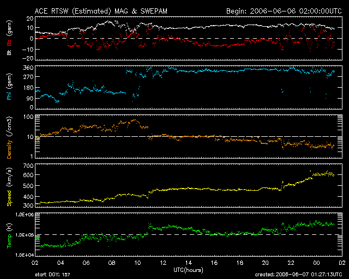Click the "08" hour label on x-axis

pyautogui.click(x=112, y=263)
